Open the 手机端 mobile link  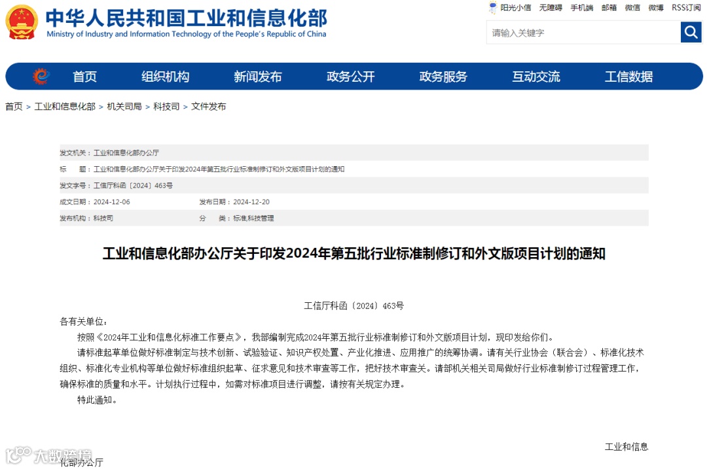582,8
